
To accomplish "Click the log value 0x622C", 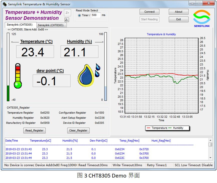I will pyautogui.click(x=120, y=158).
